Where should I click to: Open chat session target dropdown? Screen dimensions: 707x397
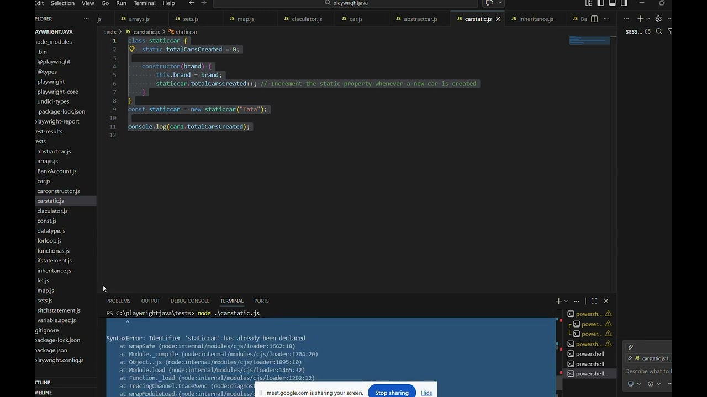click(634, 384)
